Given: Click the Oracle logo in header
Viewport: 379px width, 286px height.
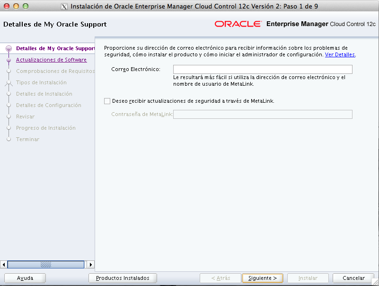Looking at the screenshot, I should pyautogui.click(x=238, y=24).
